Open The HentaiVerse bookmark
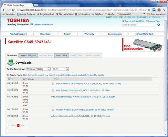 [x=64, y=14]
